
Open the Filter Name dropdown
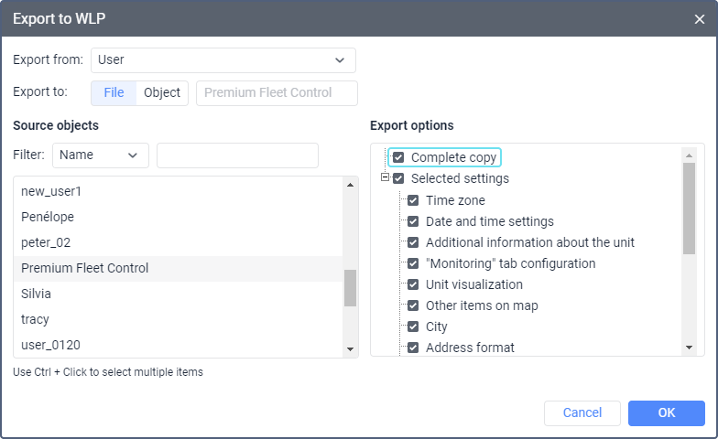101,155
